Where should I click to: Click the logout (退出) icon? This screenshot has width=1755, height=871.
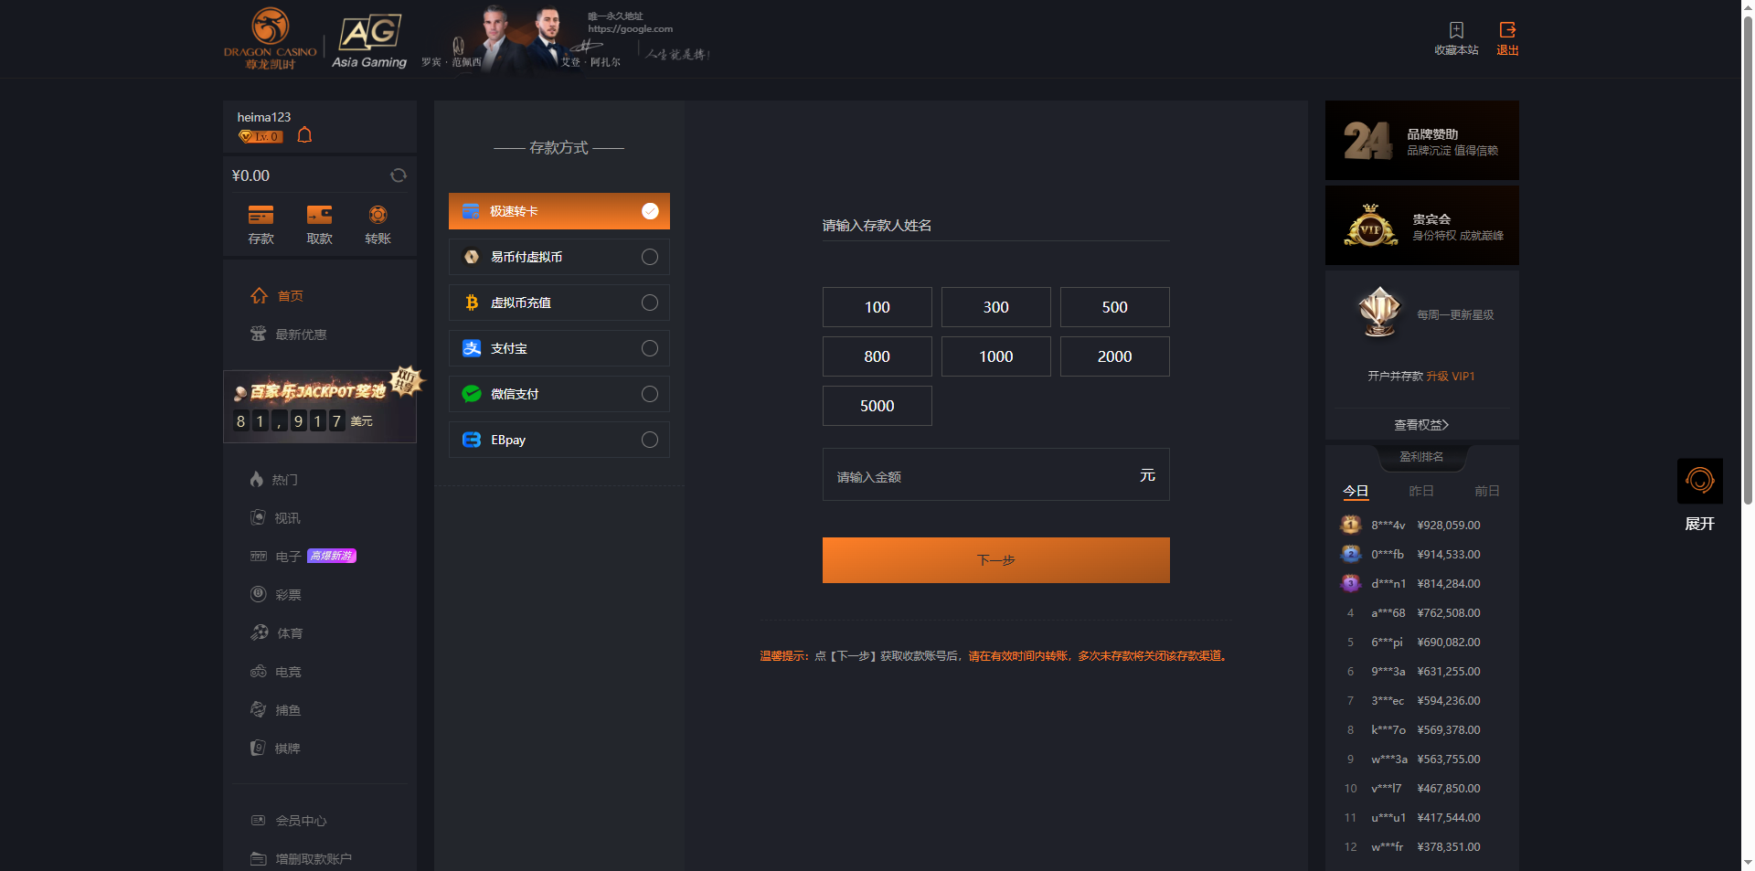pos(1507,30)
